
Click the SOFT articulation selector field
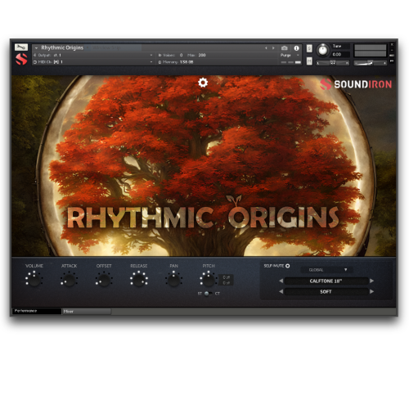click(x=326, y=292)
